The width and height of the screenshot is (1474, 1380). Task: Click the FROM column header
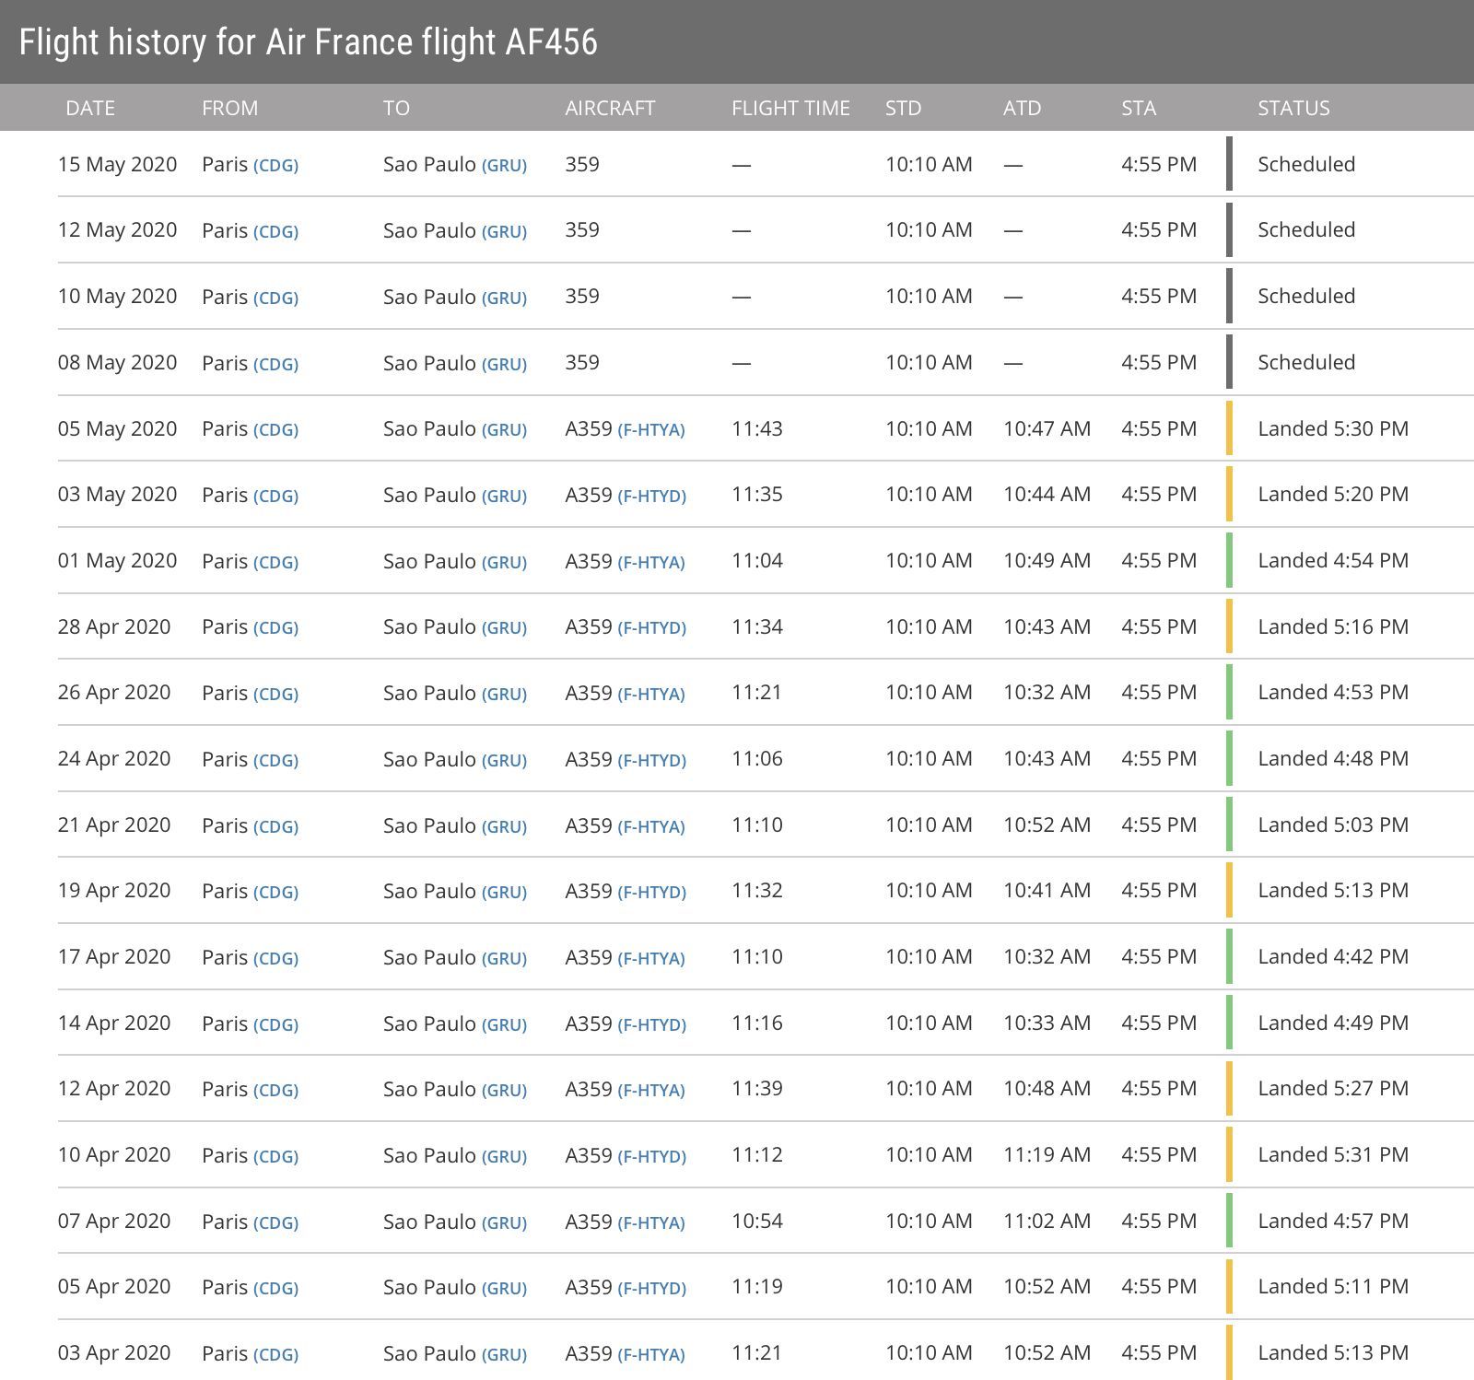tap(229, 108)
